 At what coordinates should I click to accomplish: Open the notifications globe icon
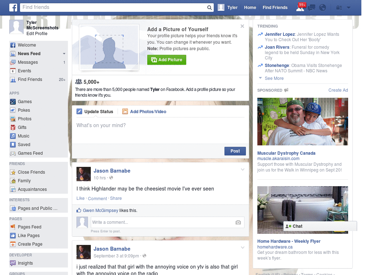tap(323, 8)
